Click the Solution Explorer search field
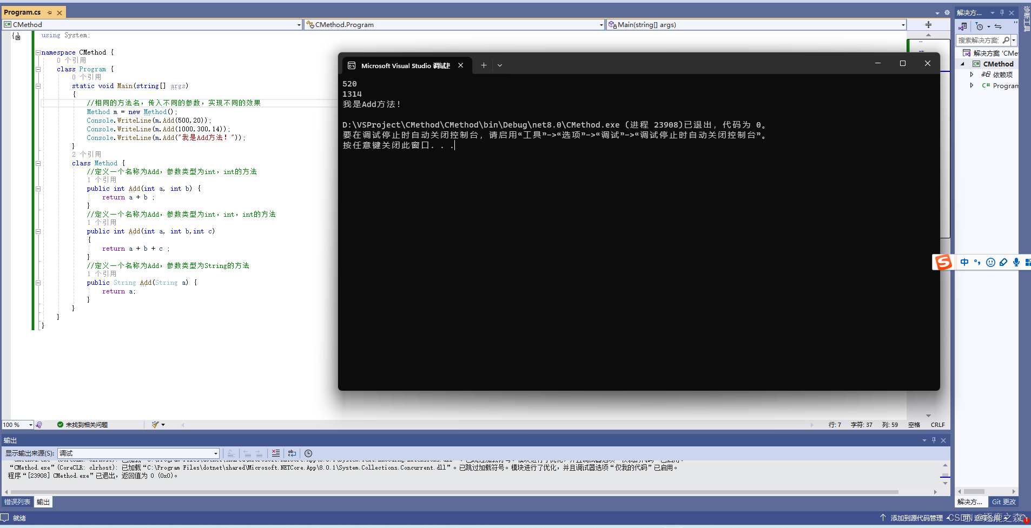1031x528 pixels. 979,41
